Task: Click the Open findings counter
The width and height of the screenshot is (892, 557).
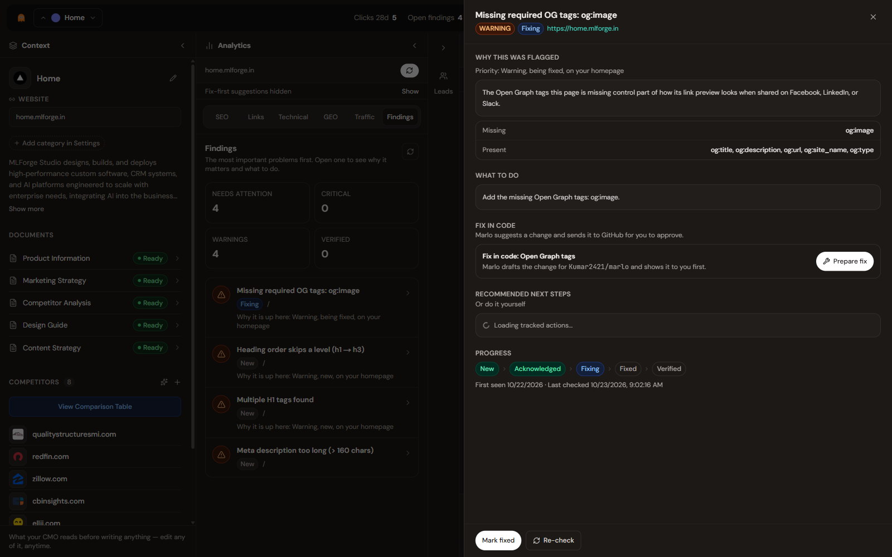Action: [x=435, y=18]
